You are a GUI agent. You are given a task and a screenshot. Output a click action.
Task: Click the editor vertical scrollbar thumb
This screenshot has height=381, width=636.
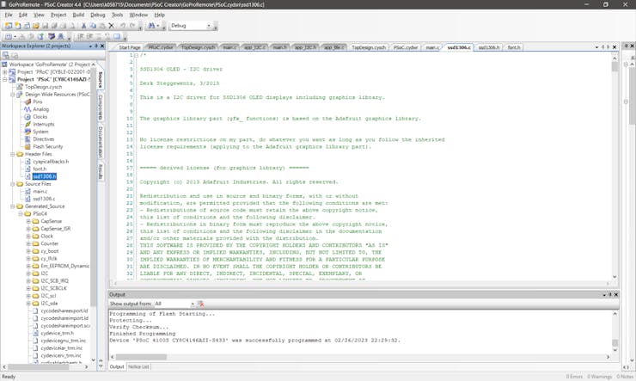(615, 66)
